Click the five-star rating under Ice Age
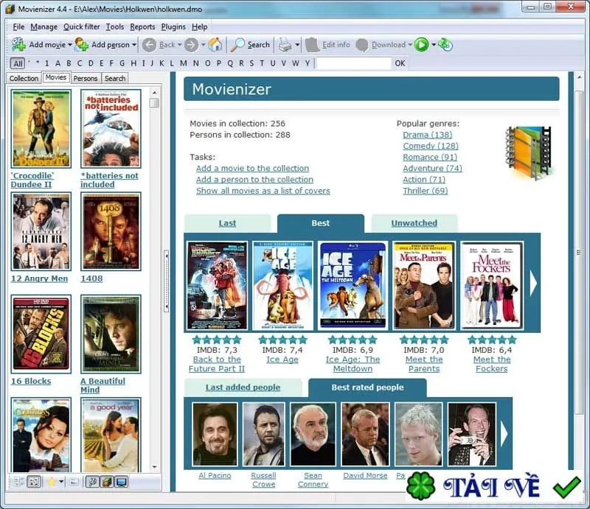The image size is (590, 509). tap(283, 340)
